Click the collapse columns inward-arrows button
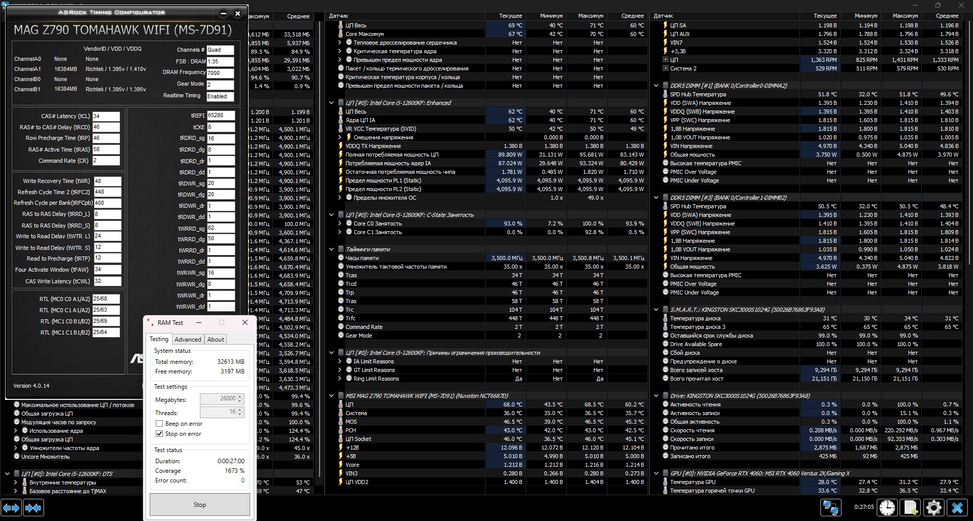This screenshot has width=973, height=521. point(33,507)
